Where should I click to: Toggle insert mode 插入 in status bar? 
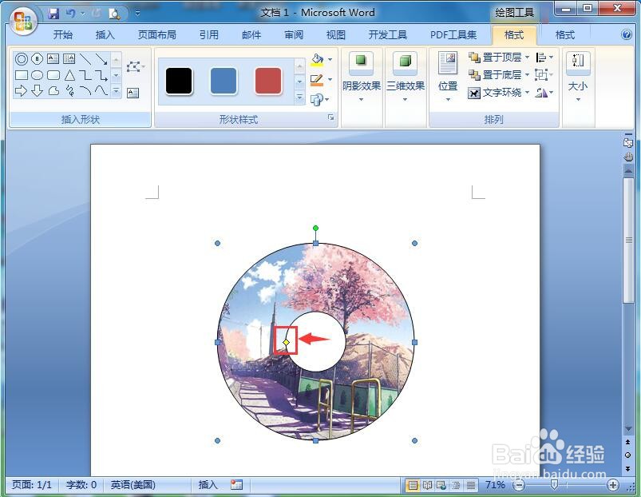coord(208,485)
